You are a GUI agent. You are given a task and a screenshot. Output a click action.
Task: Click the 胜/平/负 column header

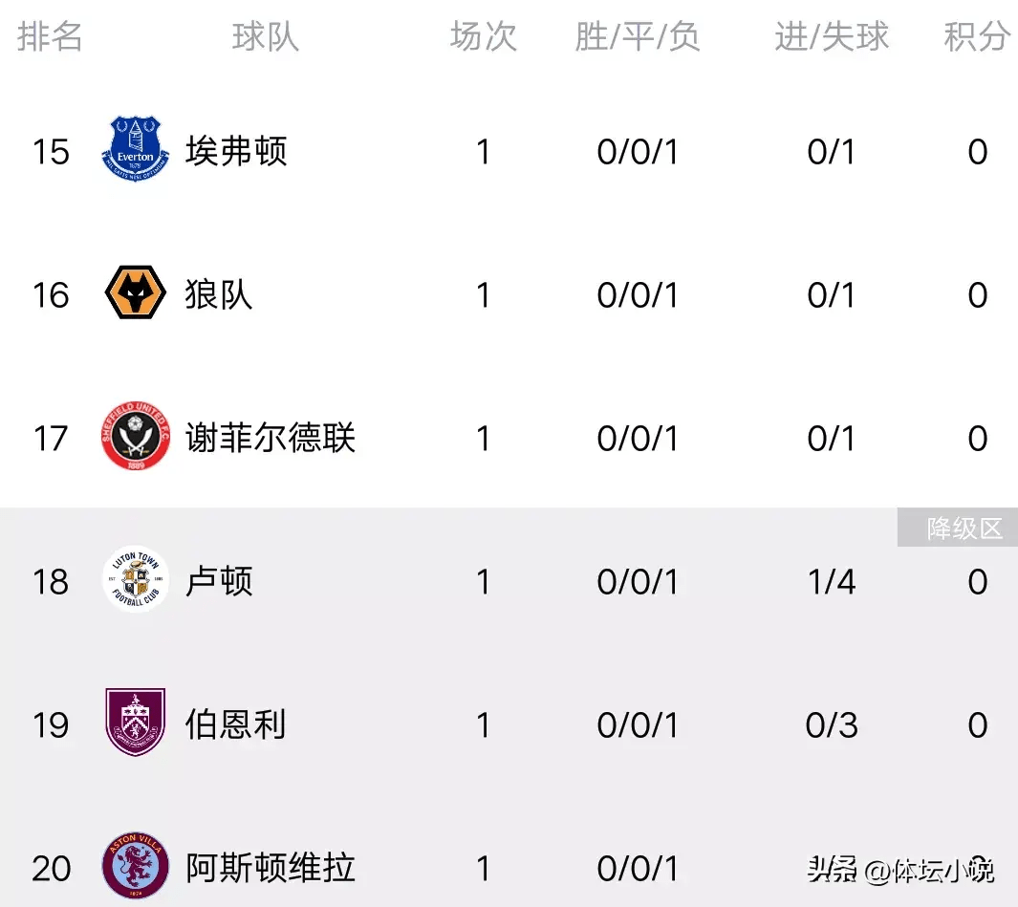click(638, 36)
